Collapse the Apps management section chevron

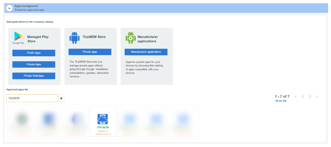tap(9, 8)
